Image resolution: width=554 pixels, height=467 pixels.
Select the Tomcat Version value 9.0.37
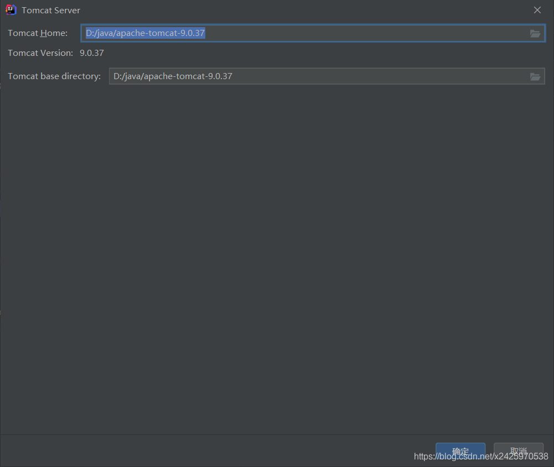point(92,53)
